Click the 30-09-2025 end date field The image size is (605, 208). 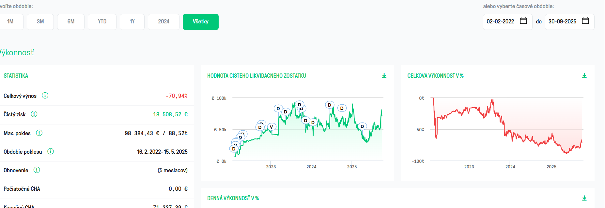[569, 22]
